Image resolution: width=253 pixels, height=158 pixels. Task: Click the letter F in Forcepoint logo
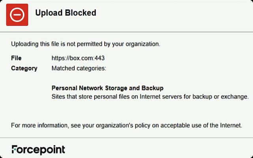[15, 150]
